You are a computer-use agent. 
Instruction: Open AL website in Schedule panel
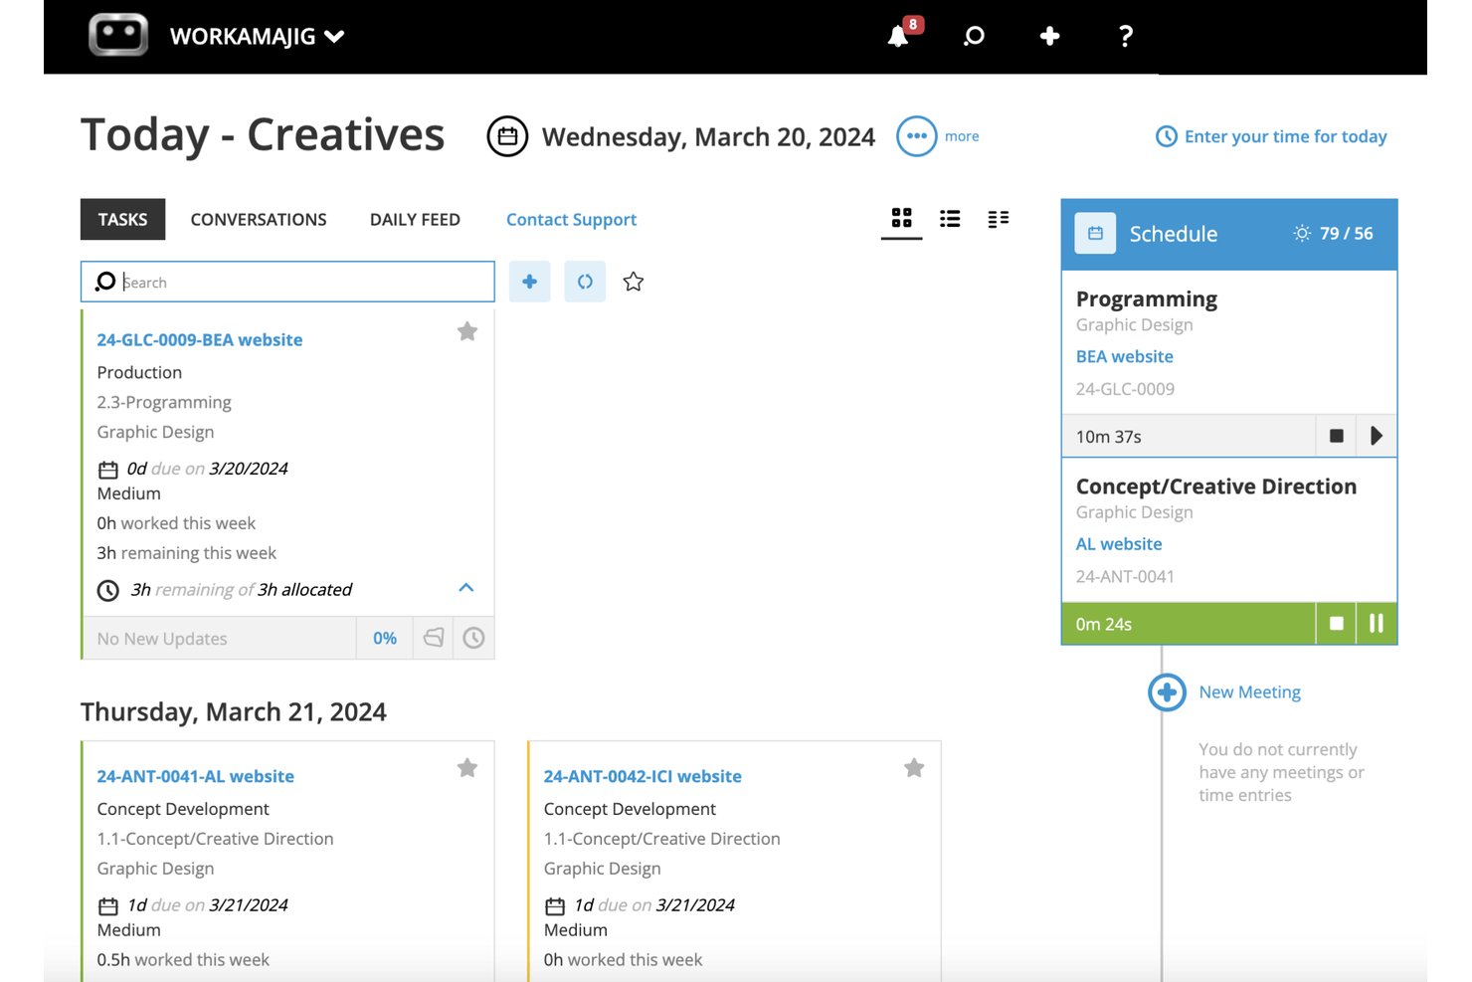[1119, 544]
